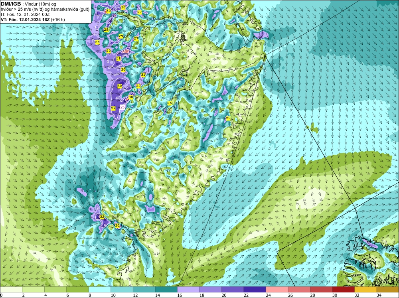Select the 24–26 m/s light pink swatch
The height and width of the screenshot is (298, 399).
277,290
